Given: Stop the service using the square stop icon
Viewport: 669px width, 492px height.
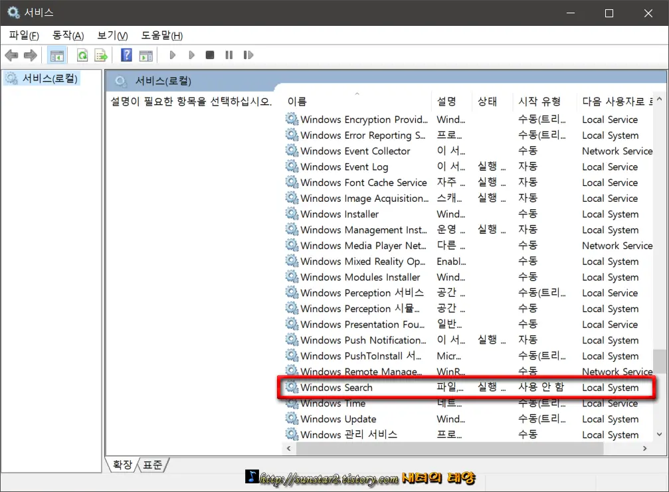Looking at the screenshot, I should pyautogui.click(x=209, y=55).
